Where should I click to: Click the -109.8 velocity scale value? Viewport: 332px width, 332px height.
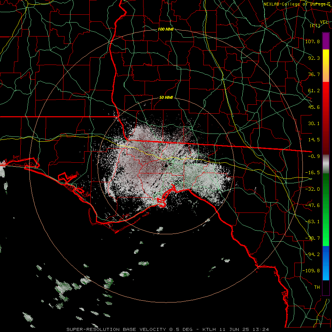click(x=311, y=271)
